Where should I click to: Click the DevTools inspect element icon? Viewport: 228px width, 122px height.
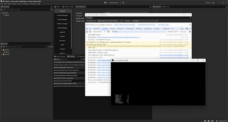click(87, 29)
